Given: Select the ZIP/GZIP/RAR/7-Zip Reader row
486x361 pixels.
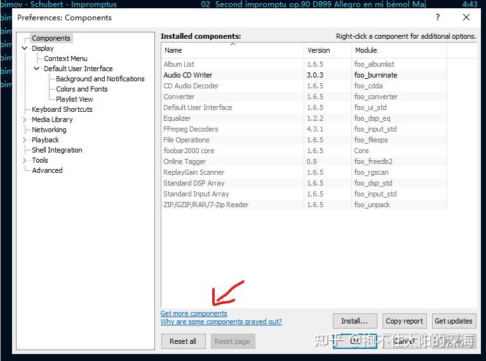Looking at the screenshot, I should pos(304,205).
